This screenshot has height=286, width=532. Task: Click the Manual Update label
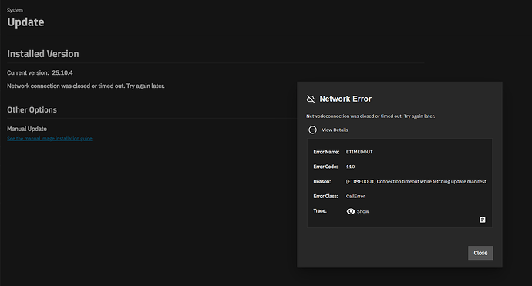coord(27,129)
